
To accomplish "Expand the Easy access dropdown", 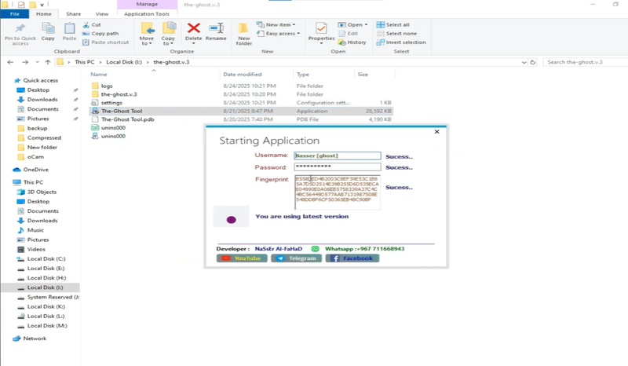I will [279, 33].
